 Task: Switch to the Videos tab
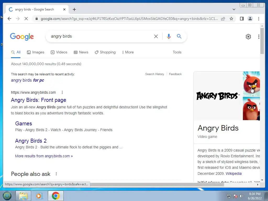(59, 52)
